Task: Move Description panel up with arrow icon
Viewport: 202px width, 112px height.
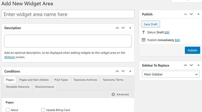Action: pos(117,28)
